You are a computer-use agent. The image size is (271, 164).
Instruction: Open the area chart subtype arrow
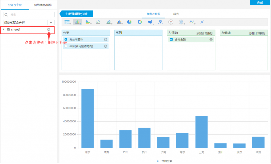click(x=112, y=24)
